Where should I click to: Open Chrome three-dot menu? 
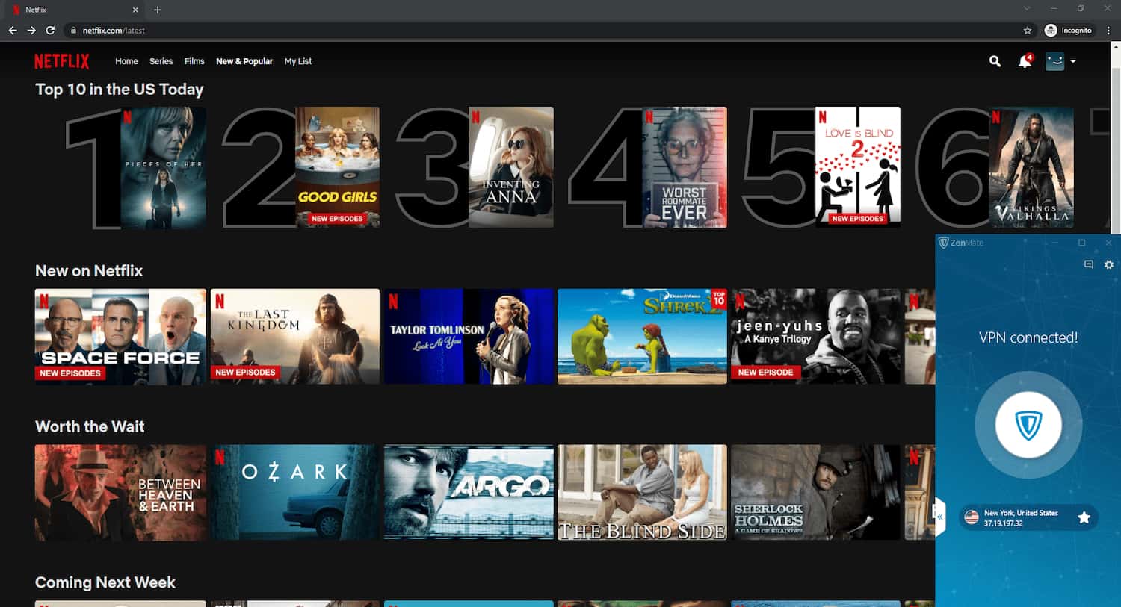coord(1108,31)
